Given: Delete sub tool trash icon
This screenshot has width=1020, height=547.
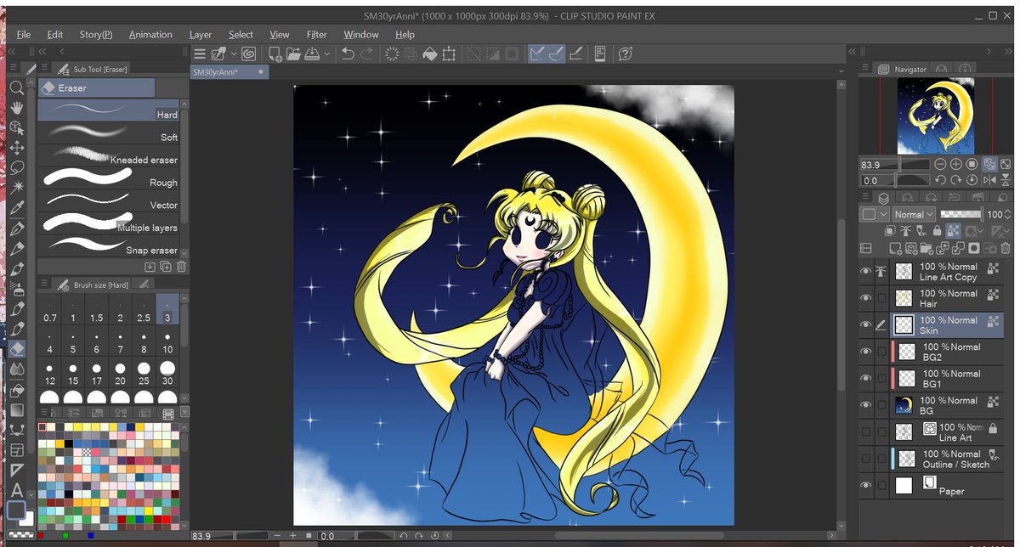Looking at the screenshot, I should pyautogui.click(x=181, y=266).
